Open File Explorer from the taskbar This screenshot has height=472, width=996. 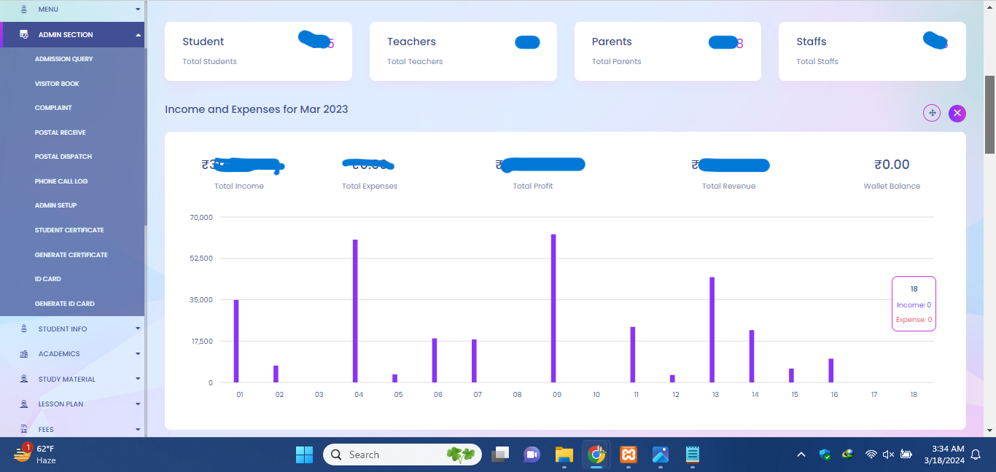point(564,455)
